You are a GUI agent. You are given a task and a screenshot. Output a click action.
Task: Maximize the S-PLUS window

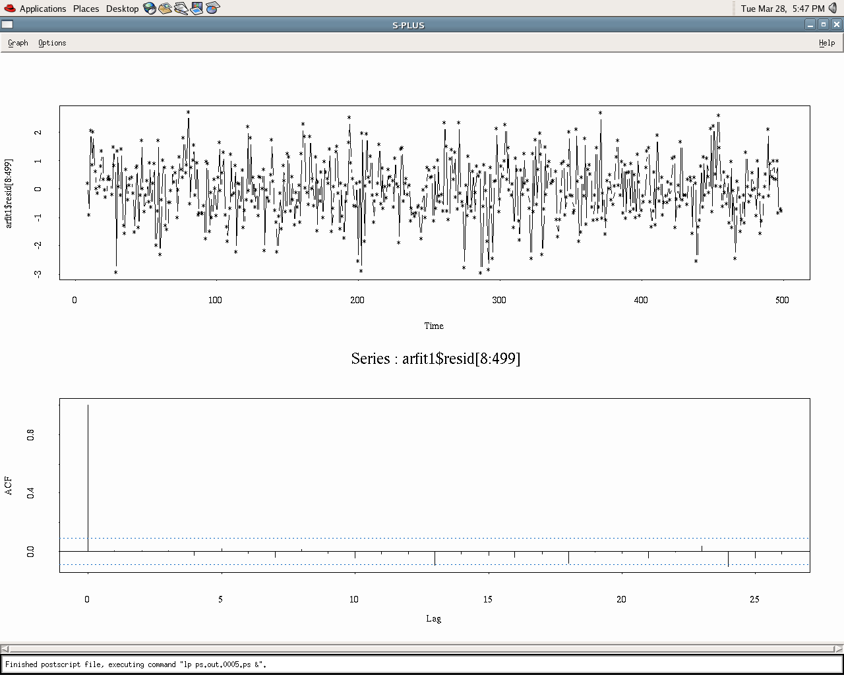[824, 25]
